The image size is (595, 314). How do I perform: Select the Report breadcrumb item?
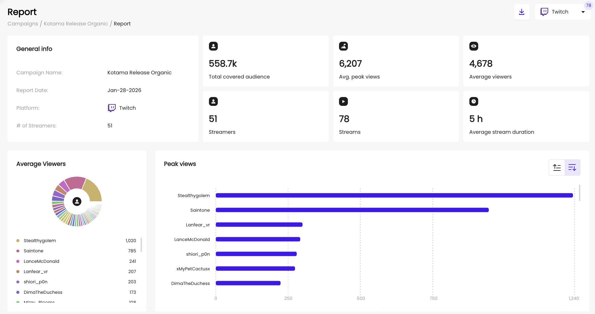point(122,23)
